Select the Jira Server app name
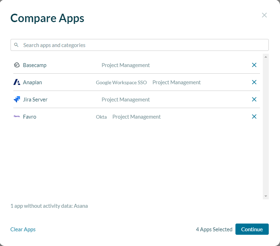280x246 pixels. tap(35, 100)
